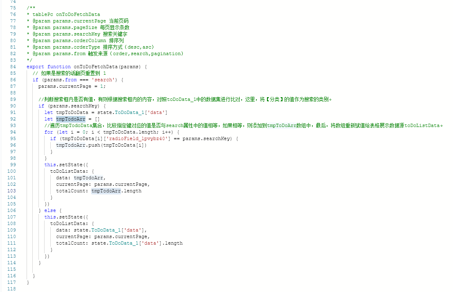This screenshot has height=292, width=453.
Task: Click the highlighted tmpTodoArr declaration on line 92
Action: (x=71, y=119)
